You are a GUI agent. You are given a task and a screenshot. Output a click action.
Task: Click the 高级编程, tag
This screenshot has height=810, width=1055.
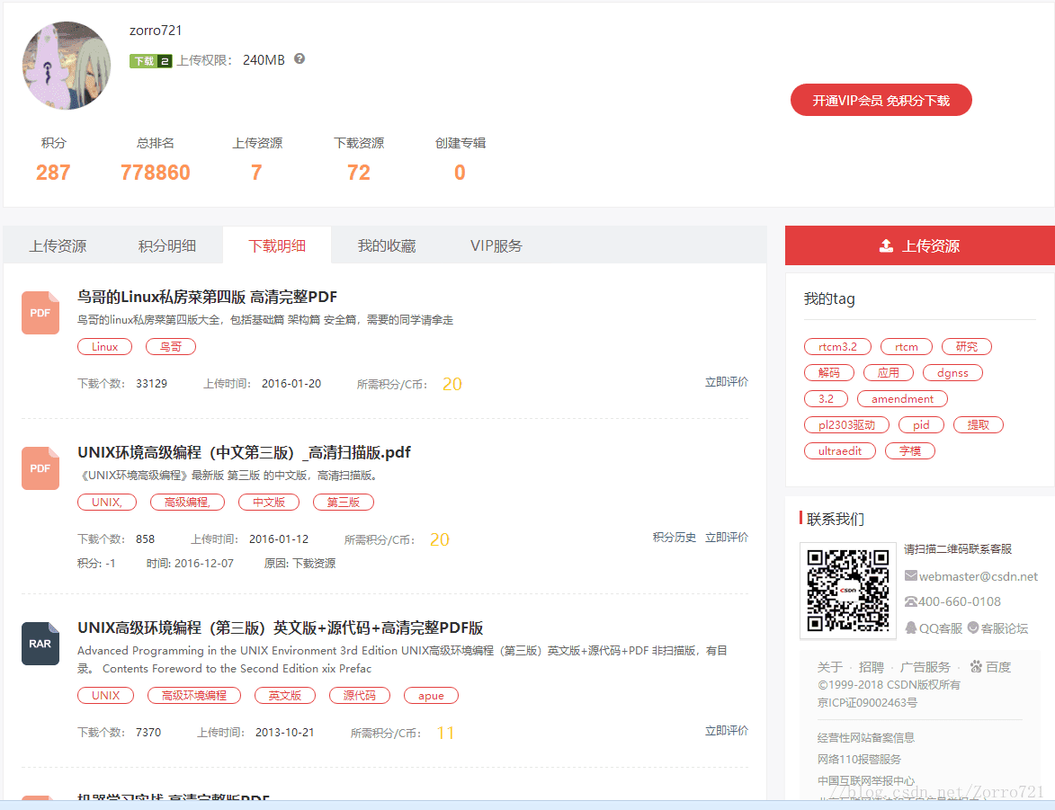[187, 502]
